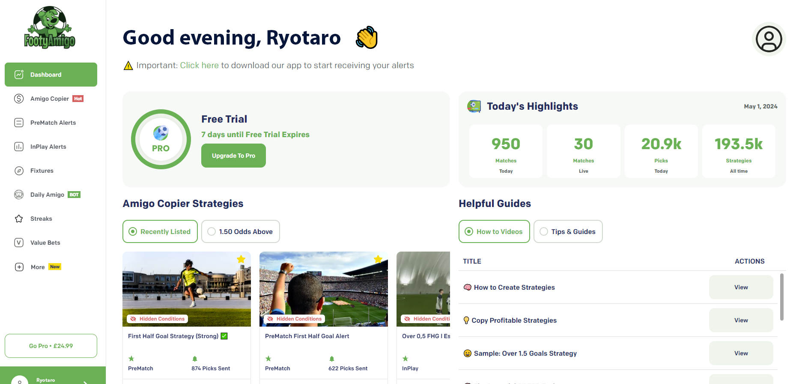Go to PreMatch Alerts
Viewport: 805px width, 384px height.
point(51,123)
